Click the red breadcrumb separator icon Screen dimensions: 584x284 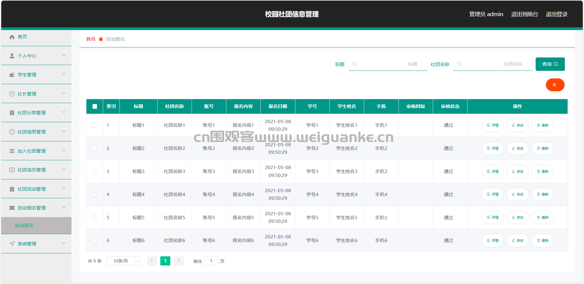pyautogui.click(x=101, y=39)
